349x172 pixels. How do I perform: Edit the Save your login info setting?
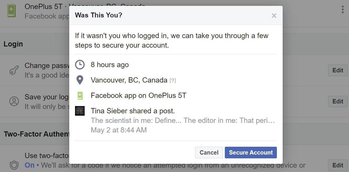pos(338,101)
